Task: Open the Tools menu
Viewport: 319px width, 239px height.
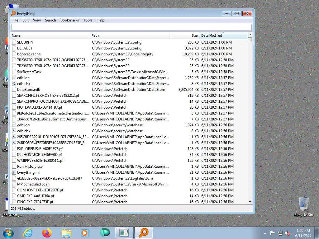Action: pyautogui.click(x=88, y=20)
